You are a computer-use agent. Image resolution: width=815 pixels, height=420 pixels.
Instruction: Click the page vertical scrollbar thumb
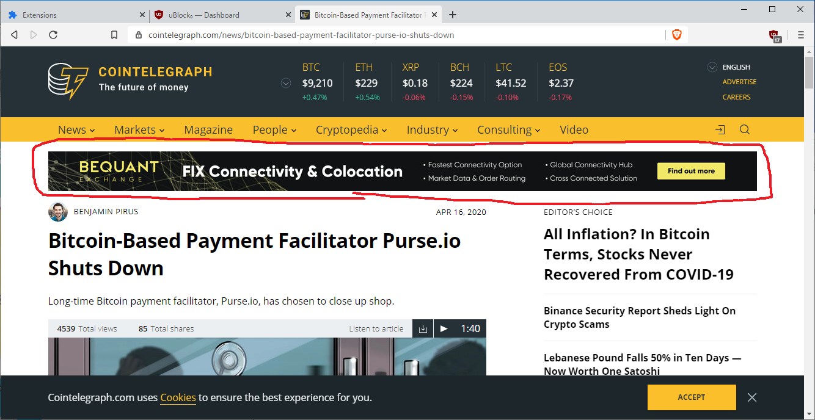pos(809,72)
